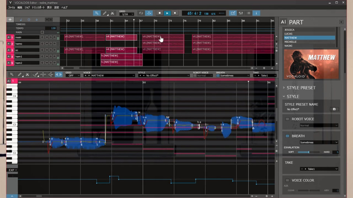Mute the mein track
Image resolution: width=353 pixels, height=198 pixels.
(47, 37)
